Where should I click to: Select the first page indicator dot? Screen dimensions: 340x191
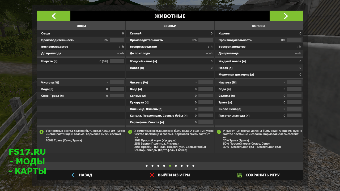click(147, 166)
